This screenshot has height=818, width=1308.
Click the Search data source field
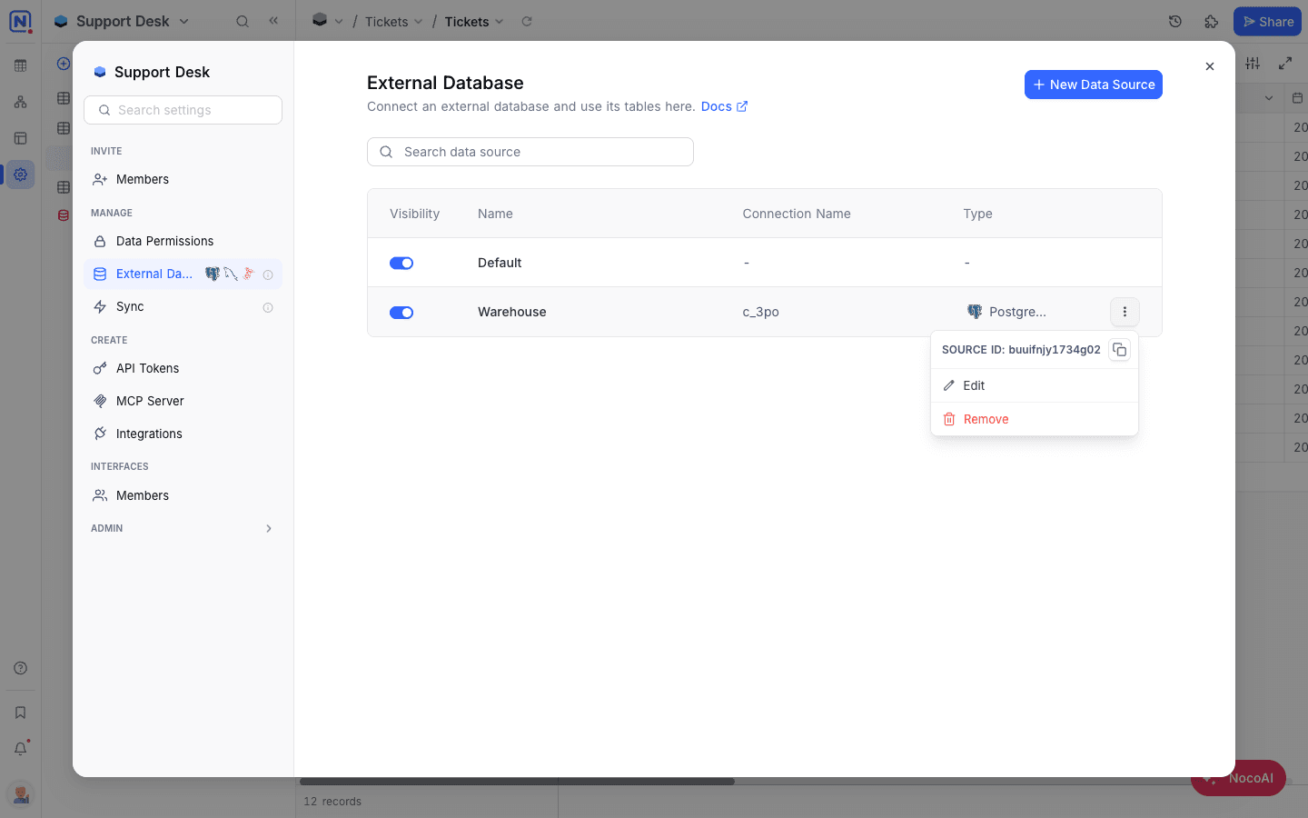(x=530, y=152)
